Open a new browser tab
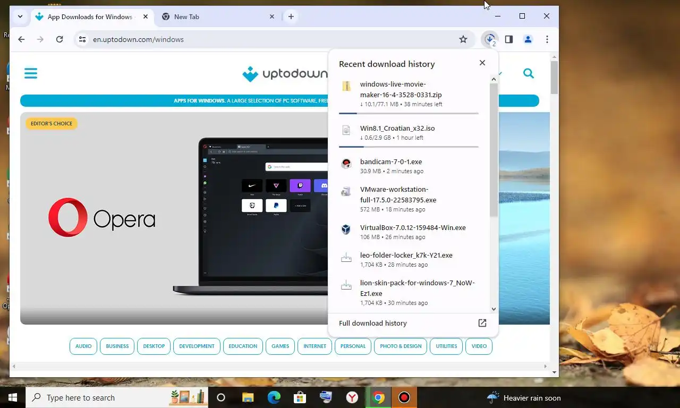This screenshot has width=680, height=408. 291,16
